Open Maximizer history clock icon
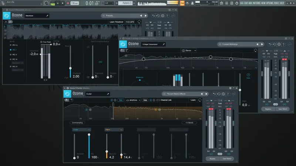Screen dimensions: 296x166 point(158,16)
